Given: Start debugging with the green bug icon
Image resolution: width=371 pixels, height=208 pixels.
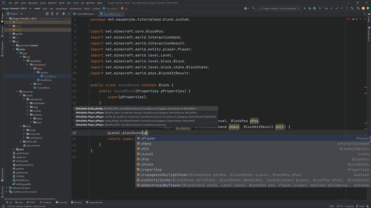Looking at the screenshot, I should point(310,8).
